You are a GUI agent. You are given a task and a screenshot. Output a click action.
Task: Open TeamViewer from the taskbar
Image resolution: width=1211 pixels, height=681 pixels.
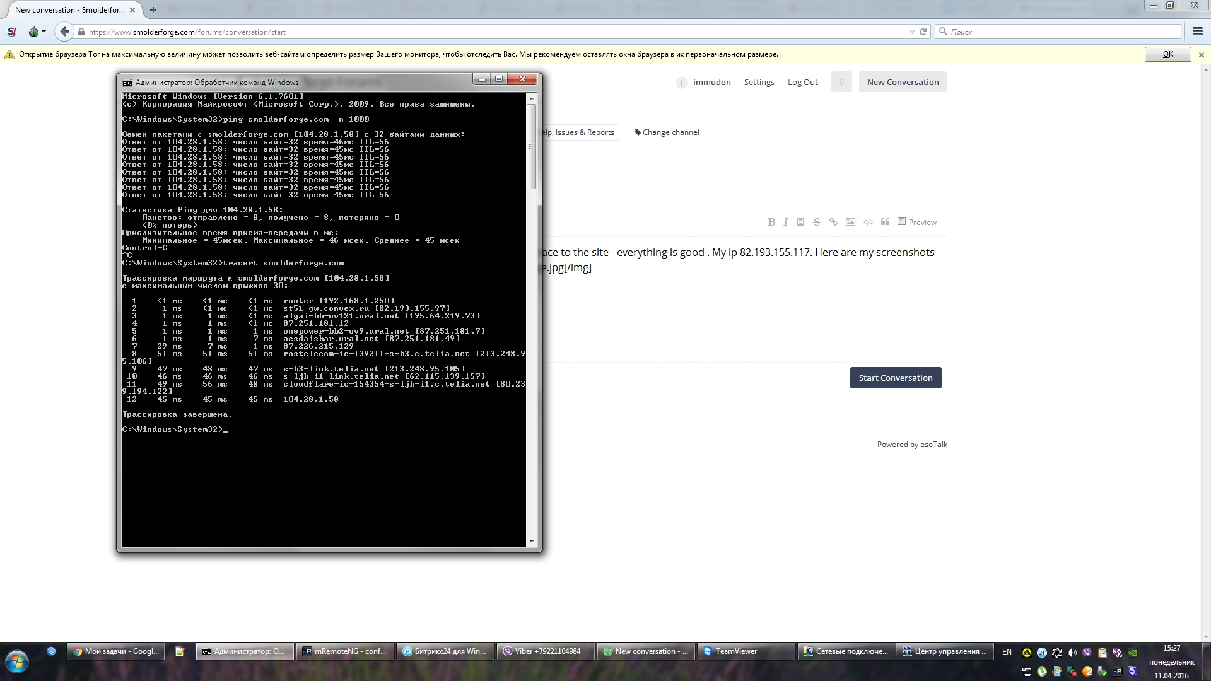[735, 651]
